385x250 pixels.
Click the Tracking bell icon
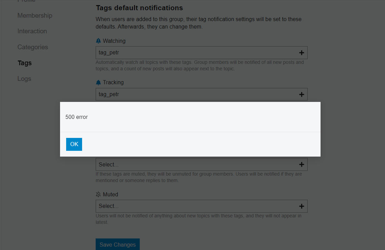point(98,82)
